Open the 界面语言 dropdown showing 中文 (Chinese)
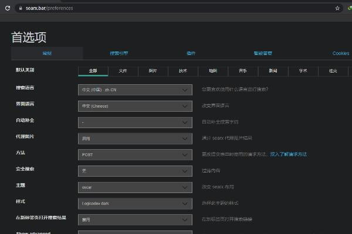This screenshot has height=234, width=352. coord(135,106)
